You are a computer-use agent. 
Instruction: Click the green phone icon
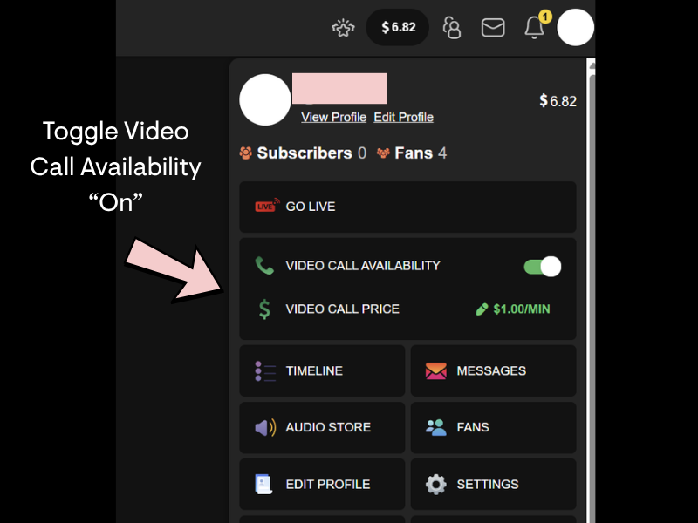click(x=264, y=266)
